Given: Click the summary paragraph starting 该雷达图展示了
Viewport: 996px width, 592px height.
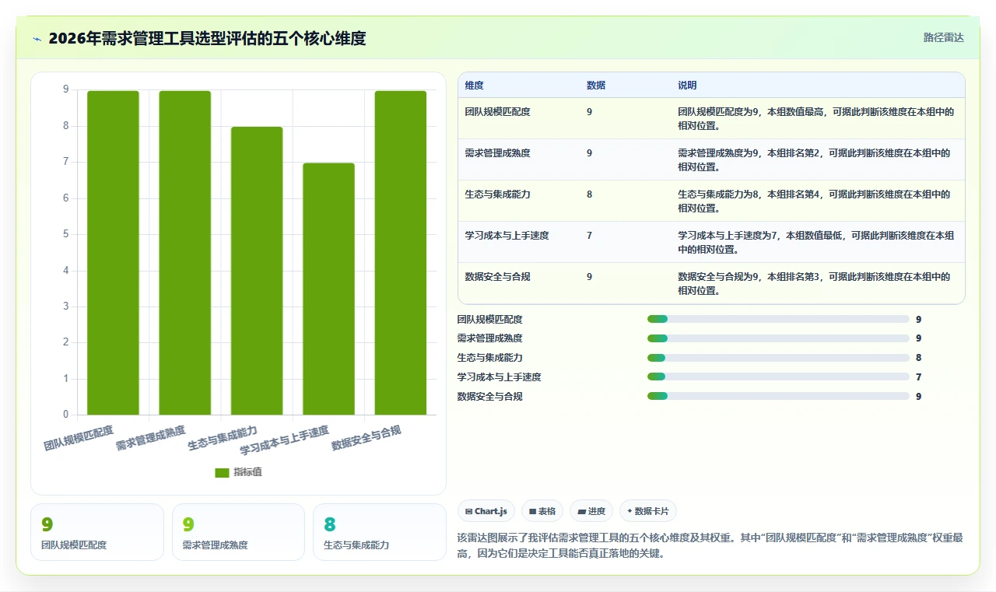Looking at the screenshot, I should [710, 546].
